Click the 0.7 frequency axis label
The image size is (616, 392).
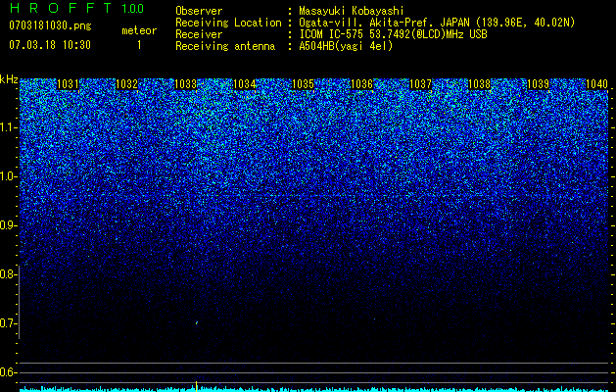8,323
